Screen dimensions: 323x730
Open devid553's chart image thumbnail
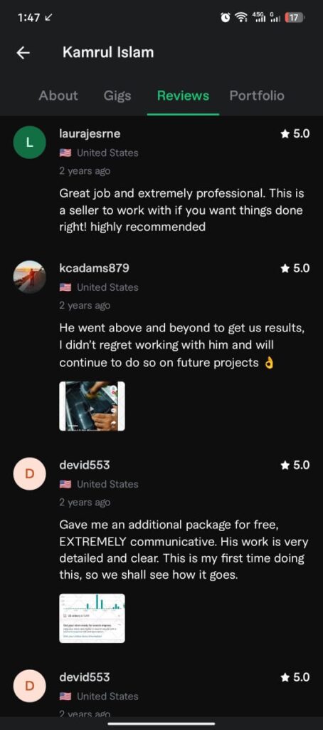pos(92,618)
